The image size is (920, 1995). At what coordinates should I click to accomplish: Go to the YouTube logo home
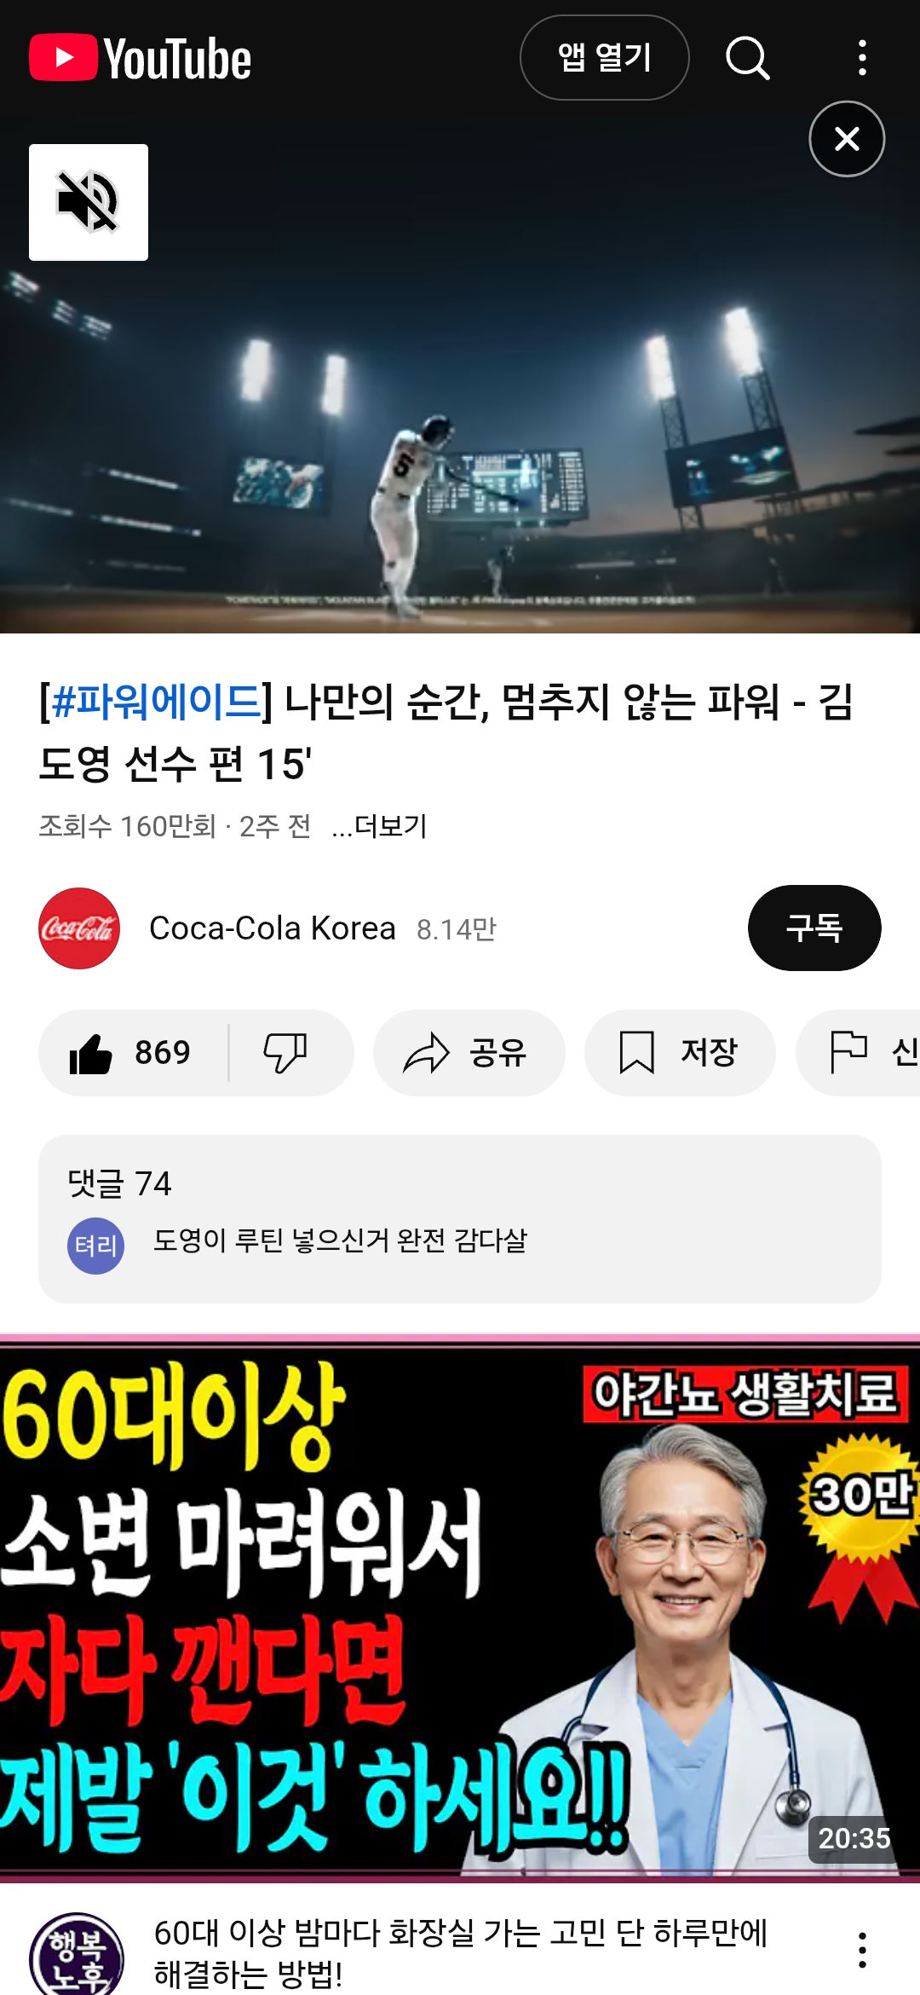click(x=141, y=58)
